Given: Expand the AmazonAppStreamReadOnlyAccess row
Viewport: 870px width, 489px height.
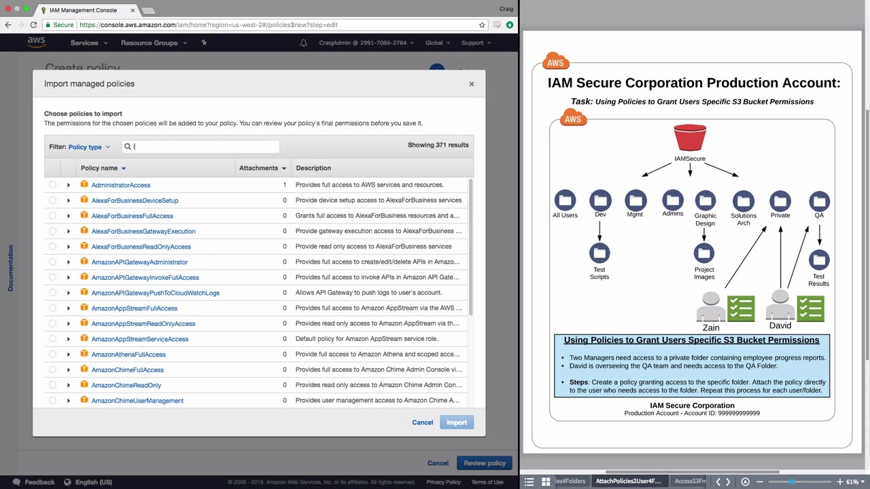Looking at the screenshot, I should pos(68,323).
